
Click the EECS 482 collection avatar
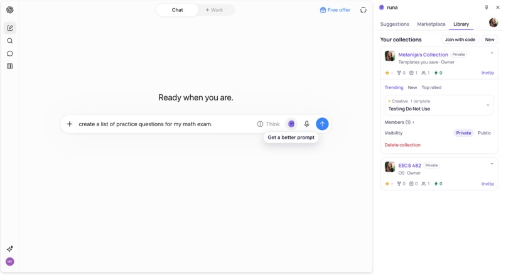coord(390,166)
